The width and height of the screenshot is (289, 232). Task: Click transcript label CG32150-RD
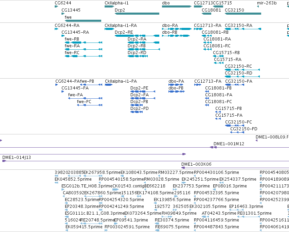(238, 73)
